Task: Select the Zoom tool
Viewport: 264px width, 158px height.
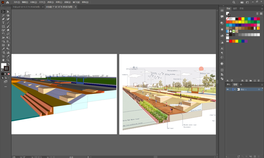Action: click(x=8, y=60)
